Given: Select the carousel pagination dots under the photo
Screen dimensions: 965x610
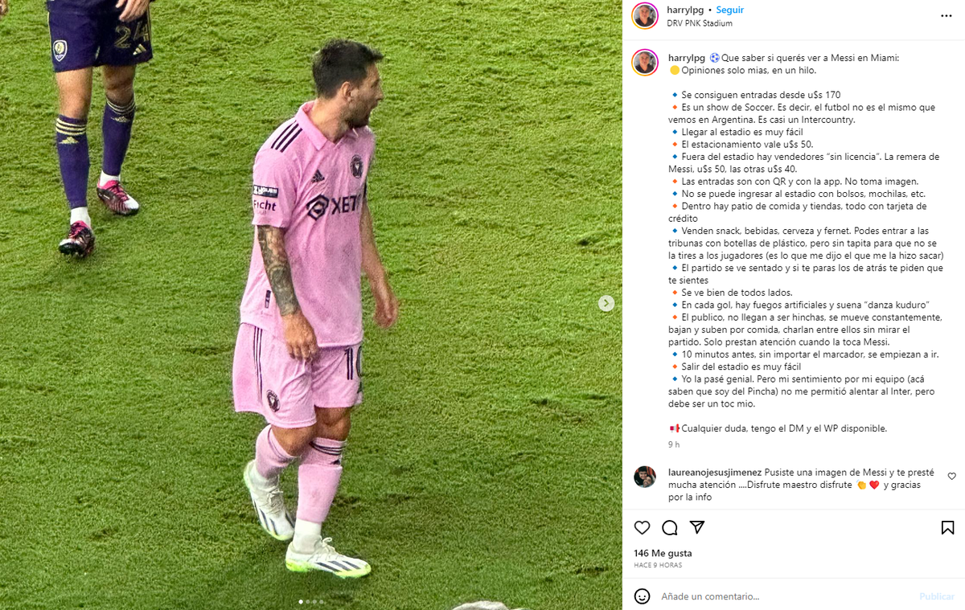Looking at the screenshot, I should coord(311,601).
